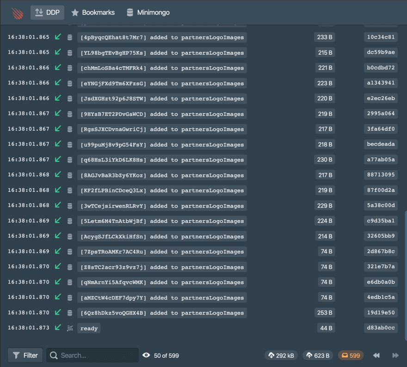This screenshot has height=367, width=407.
Task: Click database icon in eYNGjFXd9Tm6XFzsG row
Action: click(x=70, y=83)
